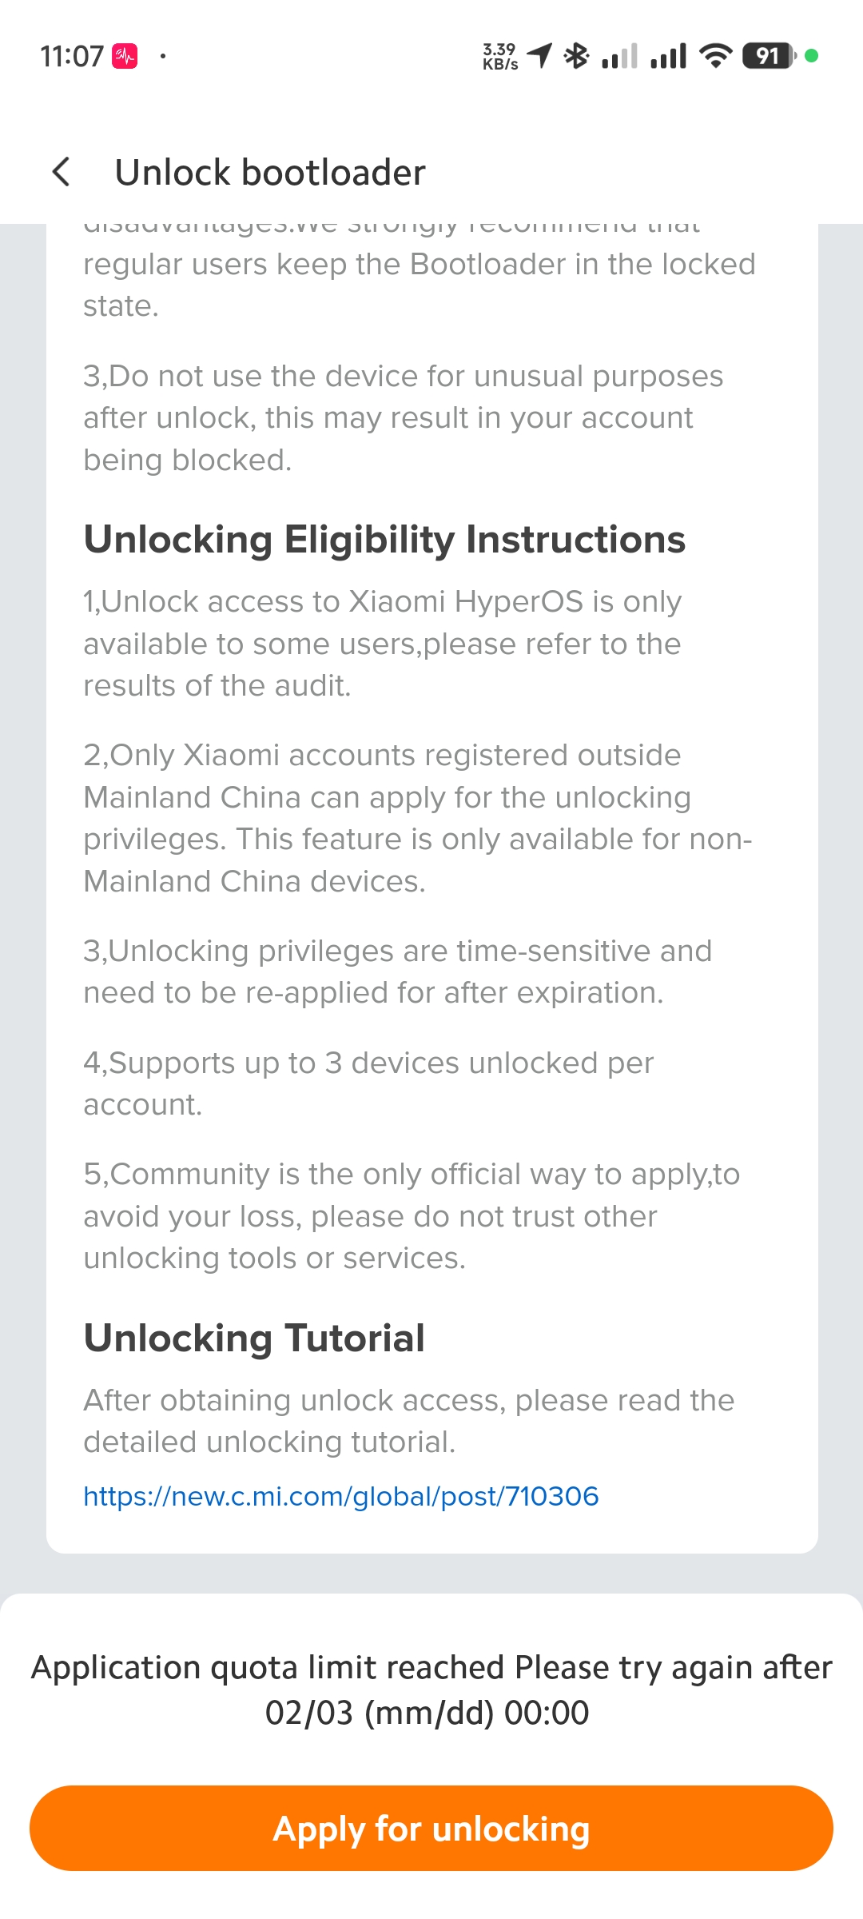Tap the red health notification icon
863x1919 pixels.
click(x=125, y=56)
